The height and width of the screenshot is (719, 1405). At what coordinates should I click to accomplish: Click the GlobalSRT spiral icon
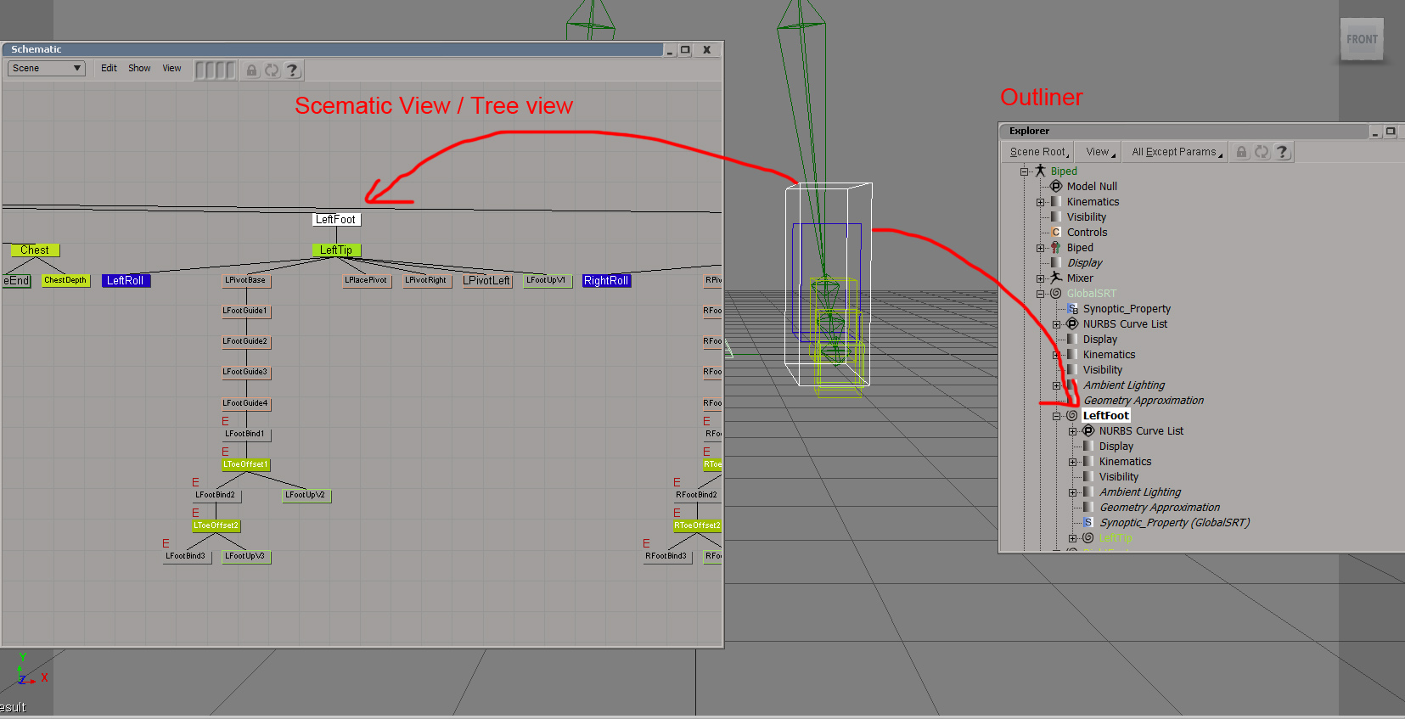(1056, 294)
